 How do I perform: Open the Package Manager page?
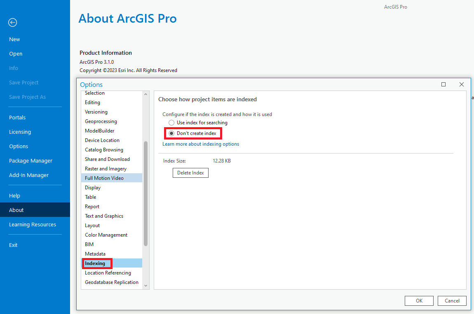coord(31,160)
